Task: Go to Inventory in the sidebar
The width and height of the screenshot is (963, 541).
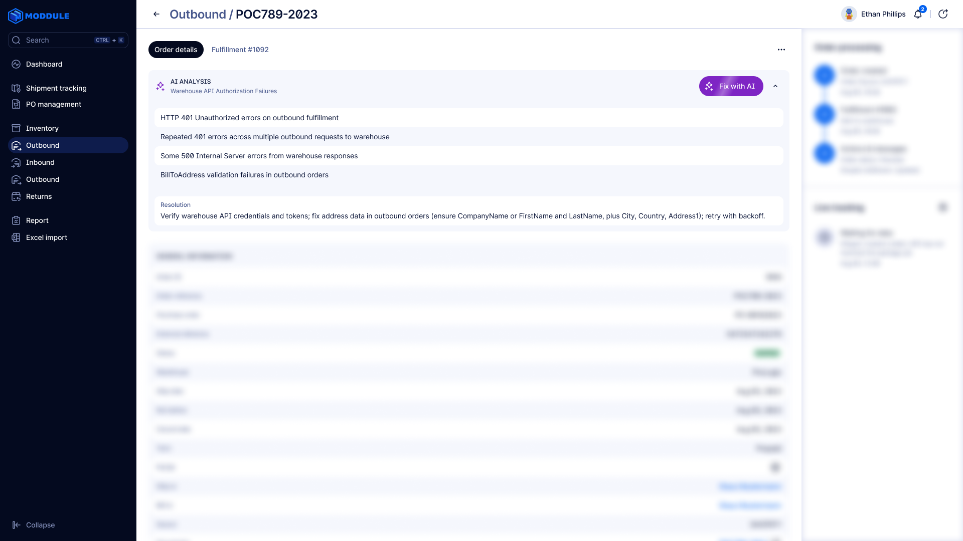Action: click(x=42, y=128)
